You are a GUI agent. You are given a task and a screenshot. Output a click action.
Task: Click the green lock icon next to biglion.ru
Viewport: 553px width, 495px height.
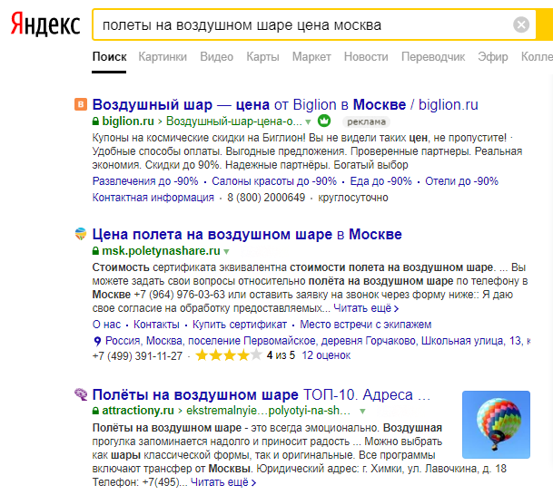(95, 121)
